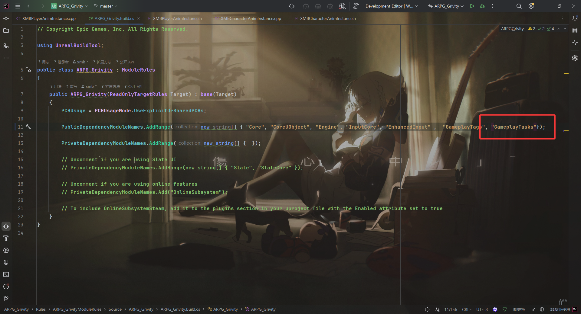Open the UTF-8 encoding selector

pos(482,309)
